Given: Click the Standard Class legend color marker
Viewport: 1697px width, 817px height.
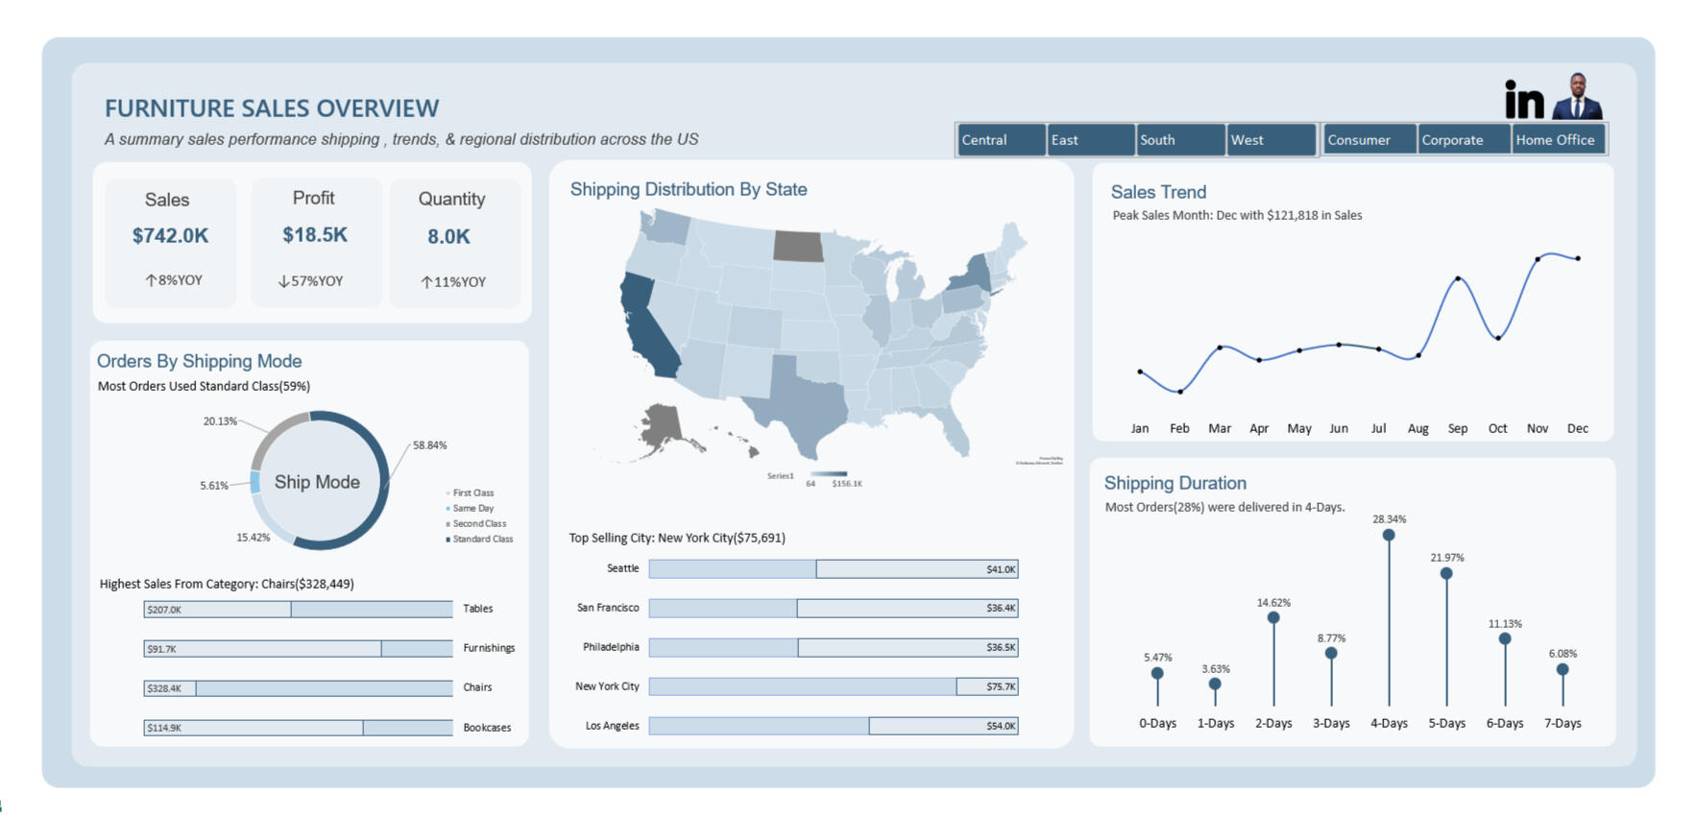Looking at the screenshot, I should [448, 540].
